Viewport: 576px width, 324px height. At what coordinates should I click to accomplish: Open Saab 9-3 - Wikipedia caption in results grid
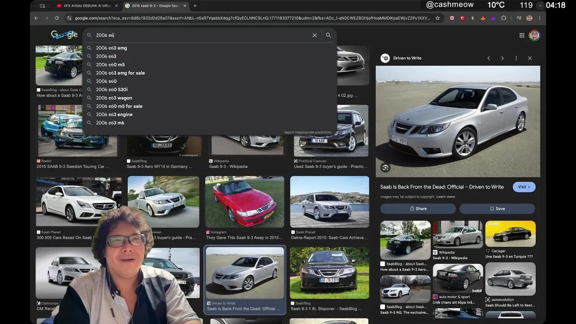pyautogui.click(x=228, y=166)
